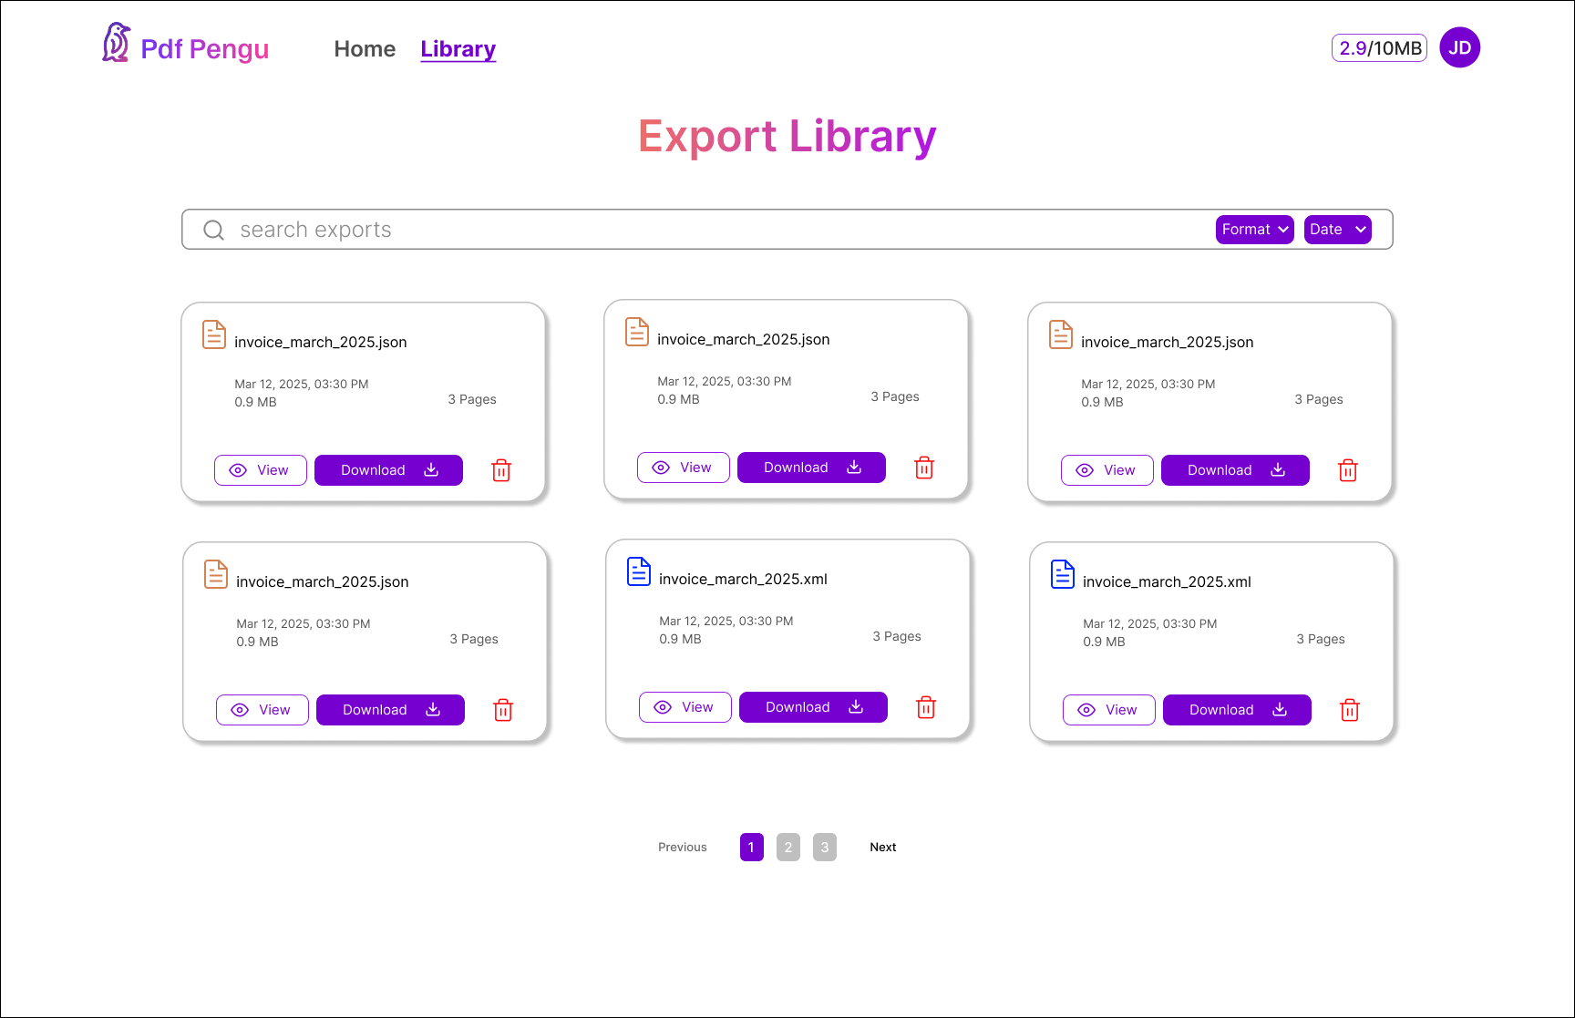Delete the top-left invoice_march_2025.json export
Viewport: 1575px width, 1018px height.
click(501, 470)
